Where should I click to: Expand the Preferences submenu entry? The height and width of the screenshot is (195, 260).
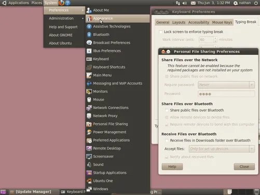pyautogui.click(x=64, y=10)
